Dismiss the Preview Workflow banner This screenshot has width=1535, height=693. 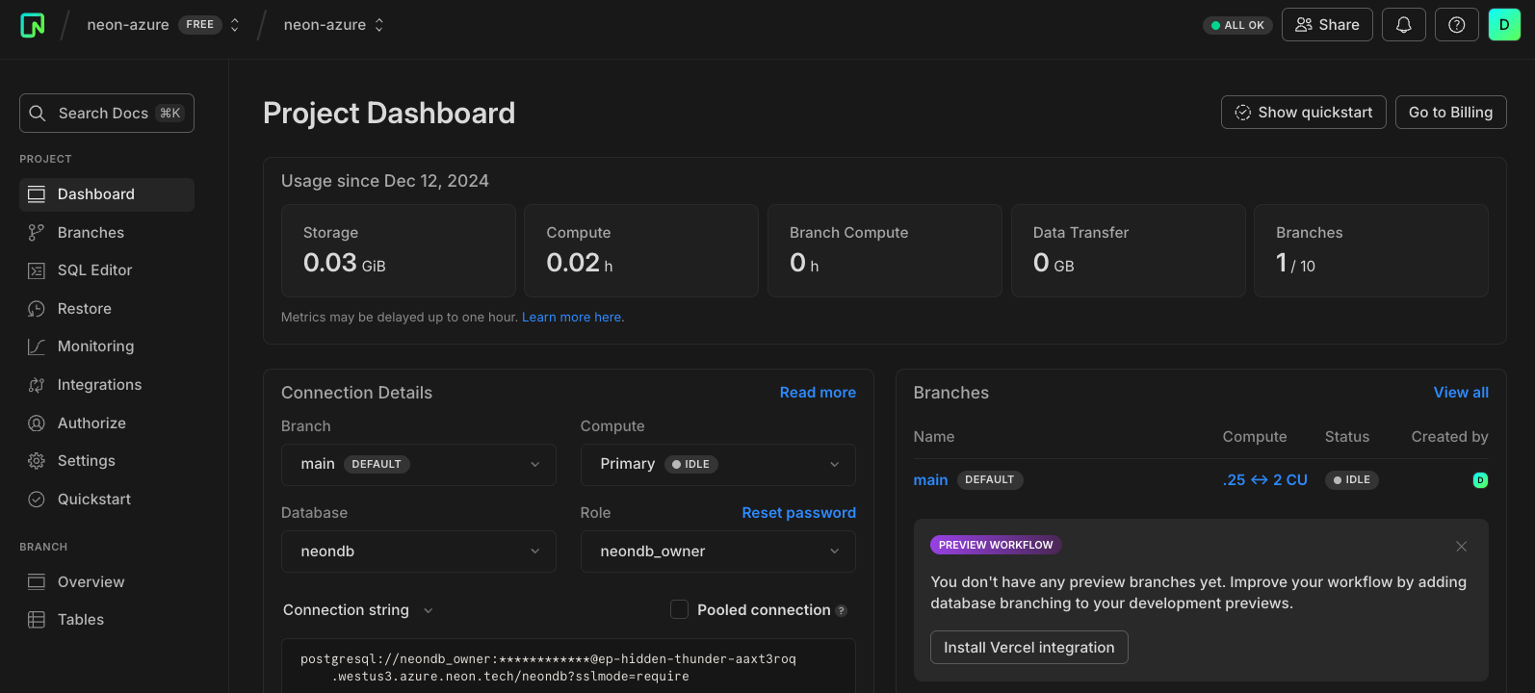click(x=1461, y=546)
